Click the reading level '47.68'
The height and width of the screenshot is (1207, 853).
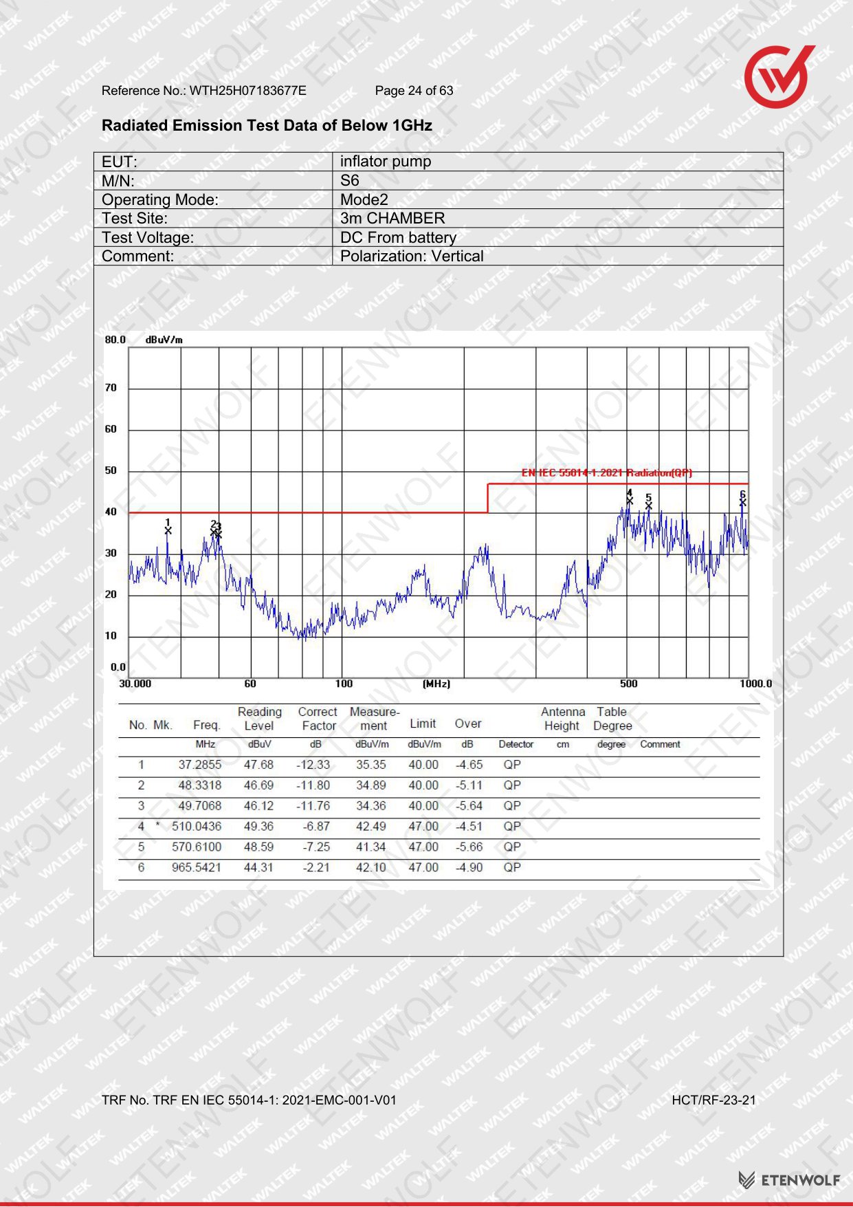pos(258,765)
